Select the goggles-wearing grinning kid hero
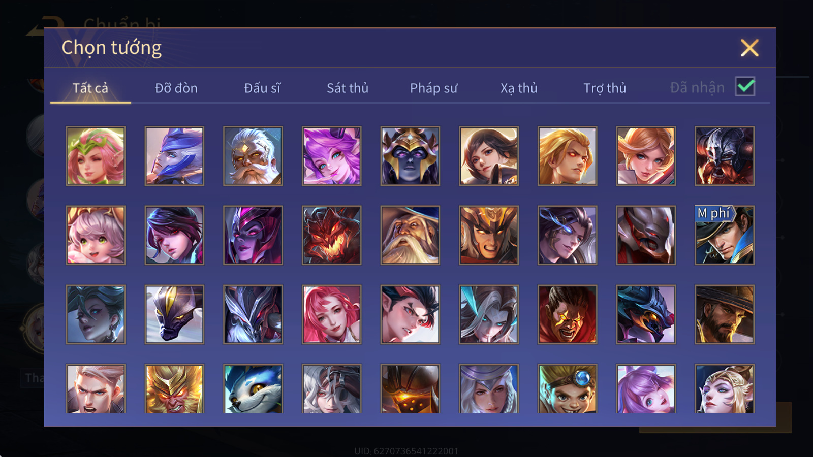The image size is (813, 457). click(x=567, y=389)
